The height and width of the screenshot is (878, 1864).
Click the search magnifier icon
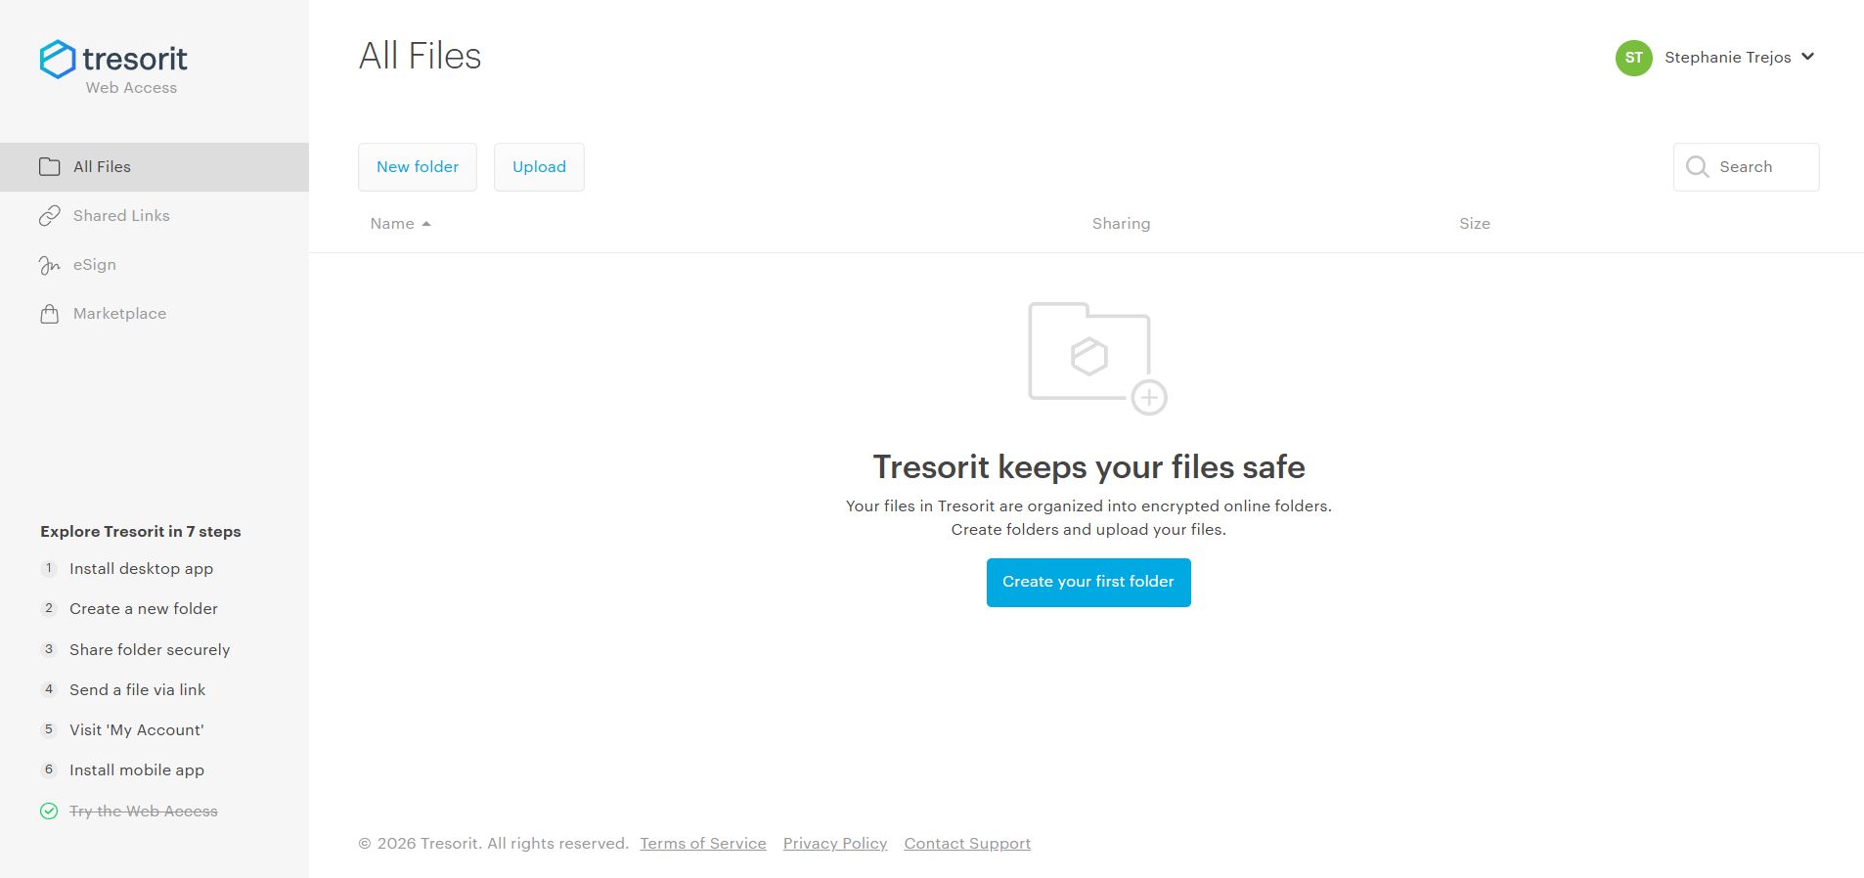1698,167
